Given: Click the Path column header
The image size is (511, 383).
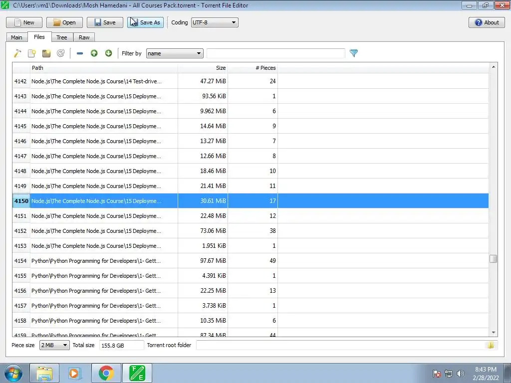Looking at the screenshot, I should pyautogui.click(x=104, y=68).
